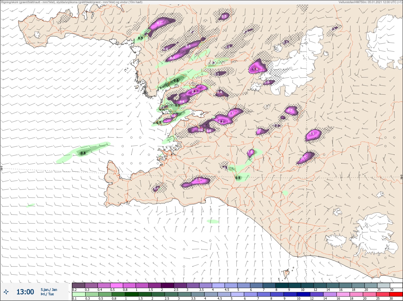Pick the upper legend pale gray swatch starting at 25
Screen dimensions: 403x301
(384, 285)
